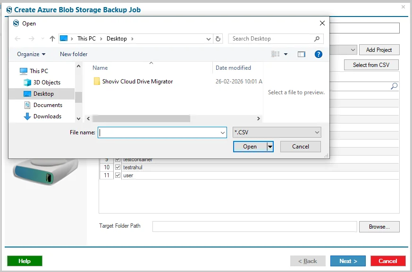Close the Open dialog with X
The height and width of the screenshot is (272, 412).
(x=322, y=23)
